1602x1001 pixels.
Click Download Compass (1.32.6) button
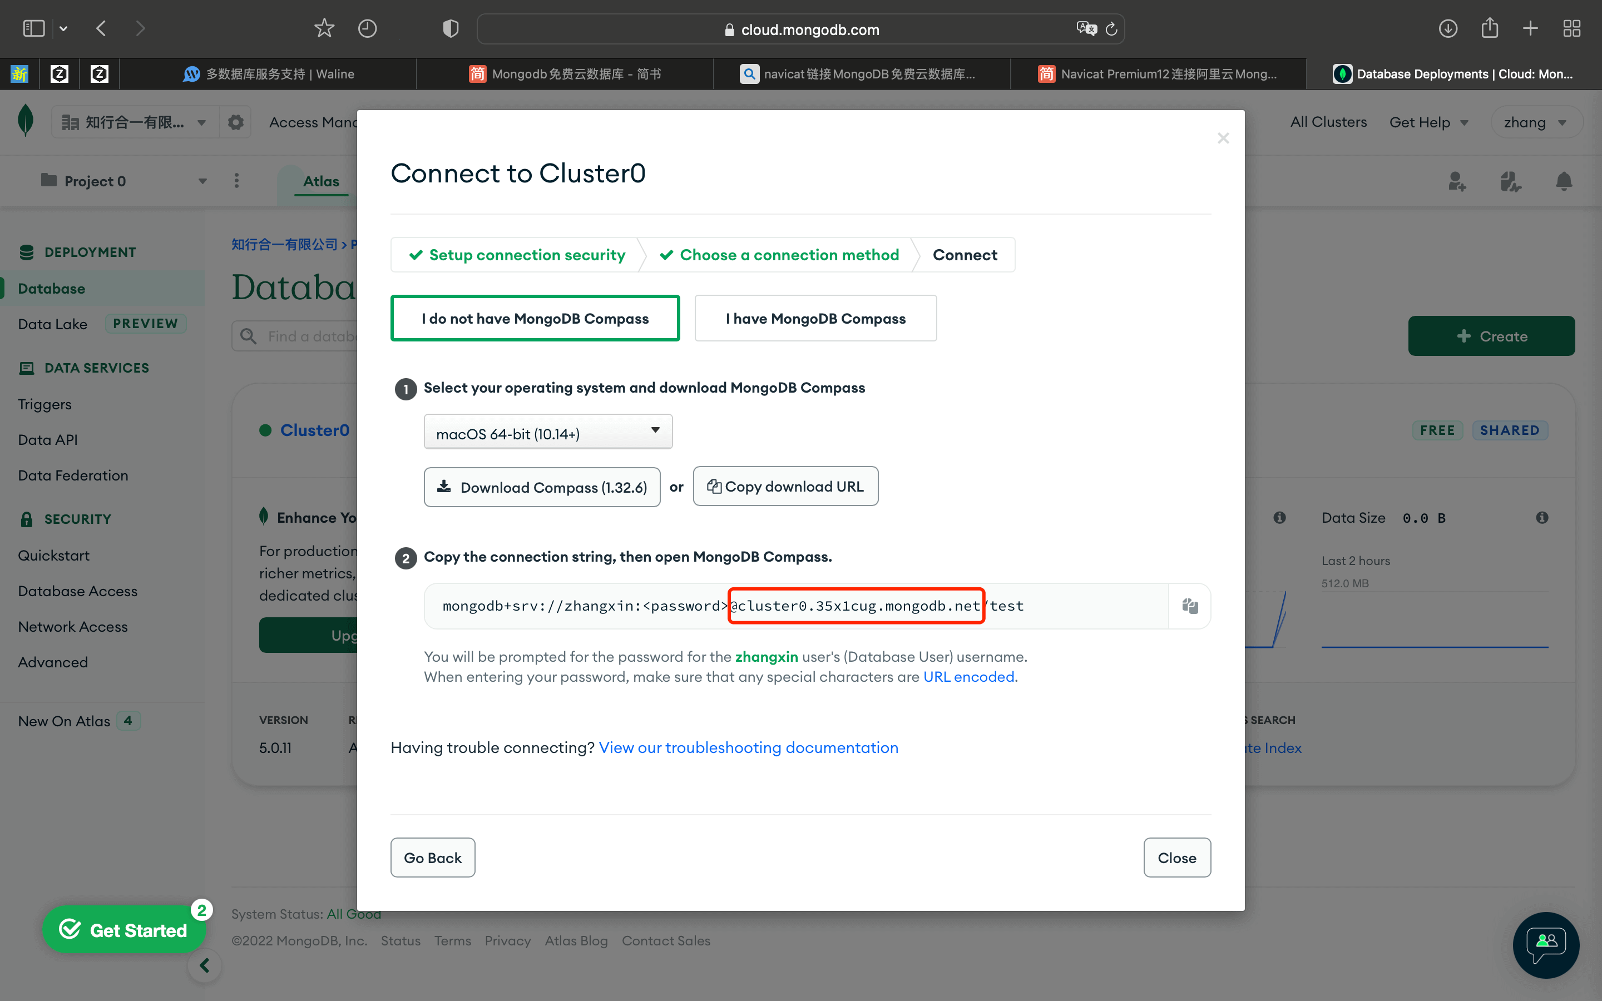541,487
